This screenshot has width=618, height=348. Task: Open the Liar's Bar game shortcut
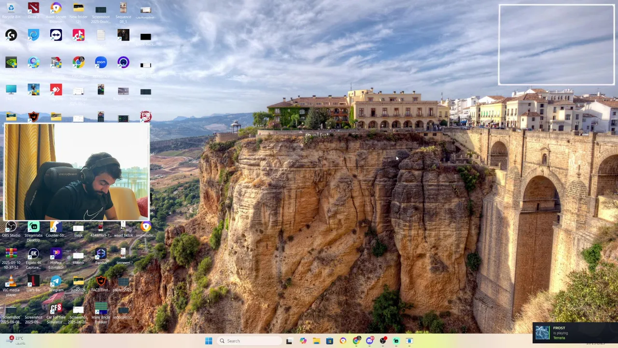[33, 284]
